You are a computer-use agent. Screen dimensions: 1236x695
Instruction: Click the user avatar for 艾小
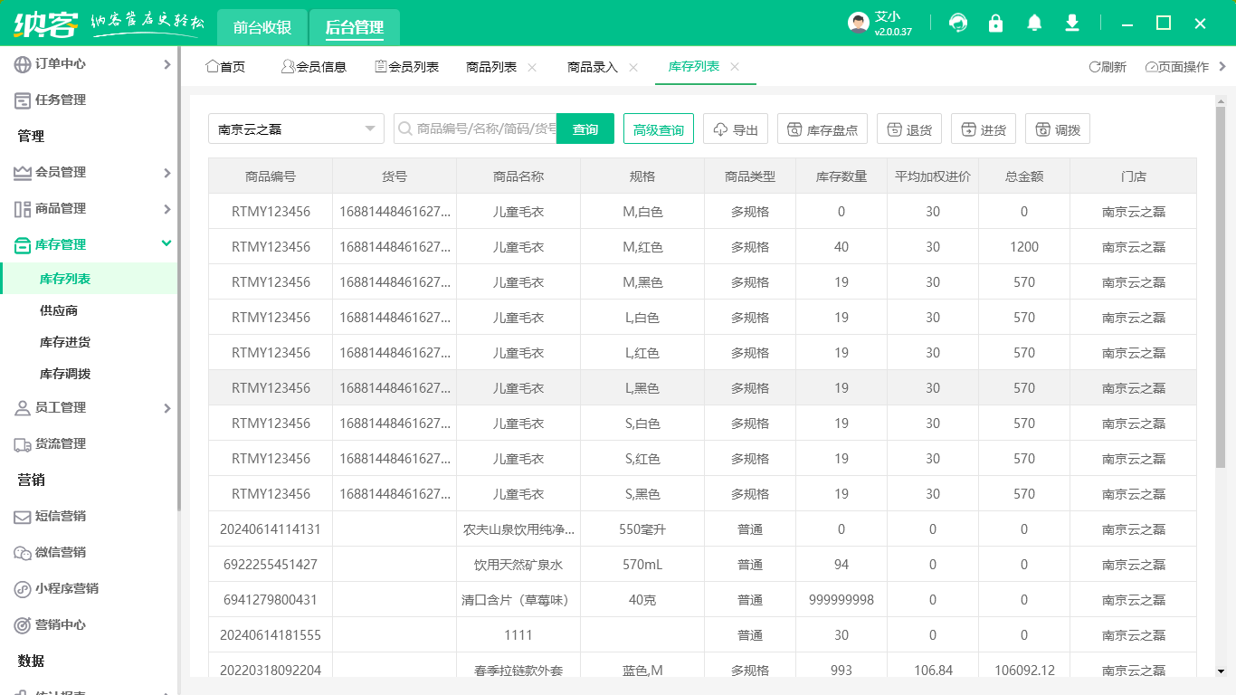[858, 24]
